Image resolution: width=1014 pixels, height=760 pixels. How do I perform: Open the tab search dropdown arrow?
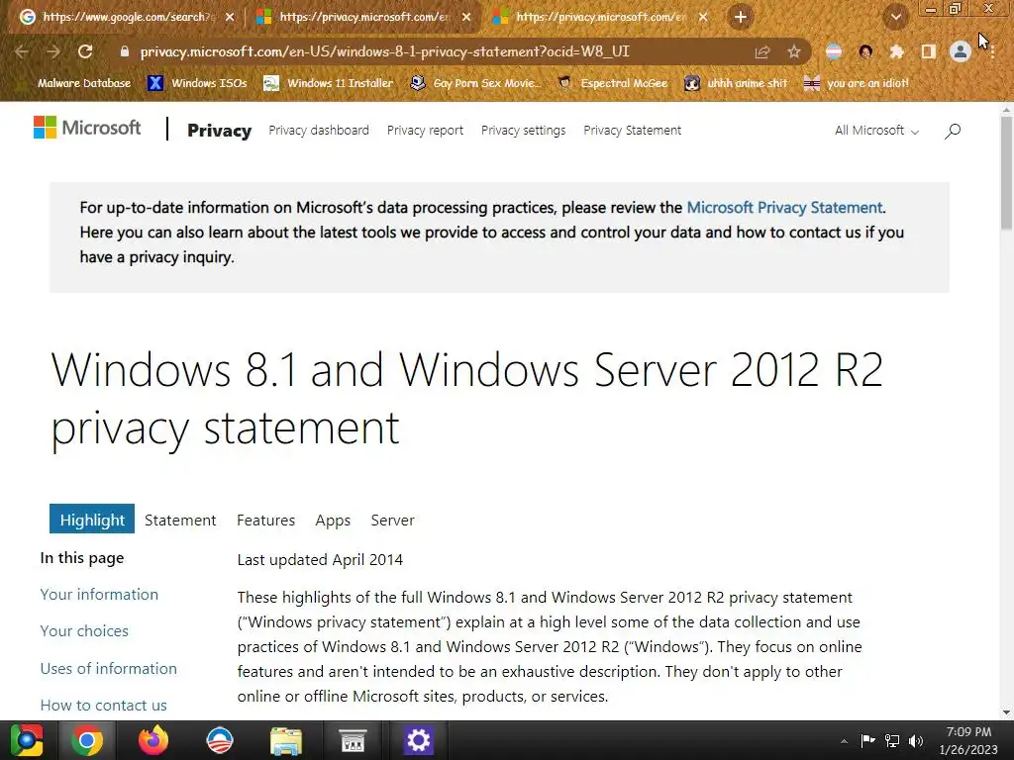point(895,18)
